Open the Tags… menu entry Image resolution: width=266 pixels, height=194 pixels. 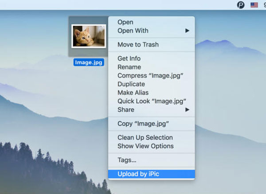pos(152,160)
